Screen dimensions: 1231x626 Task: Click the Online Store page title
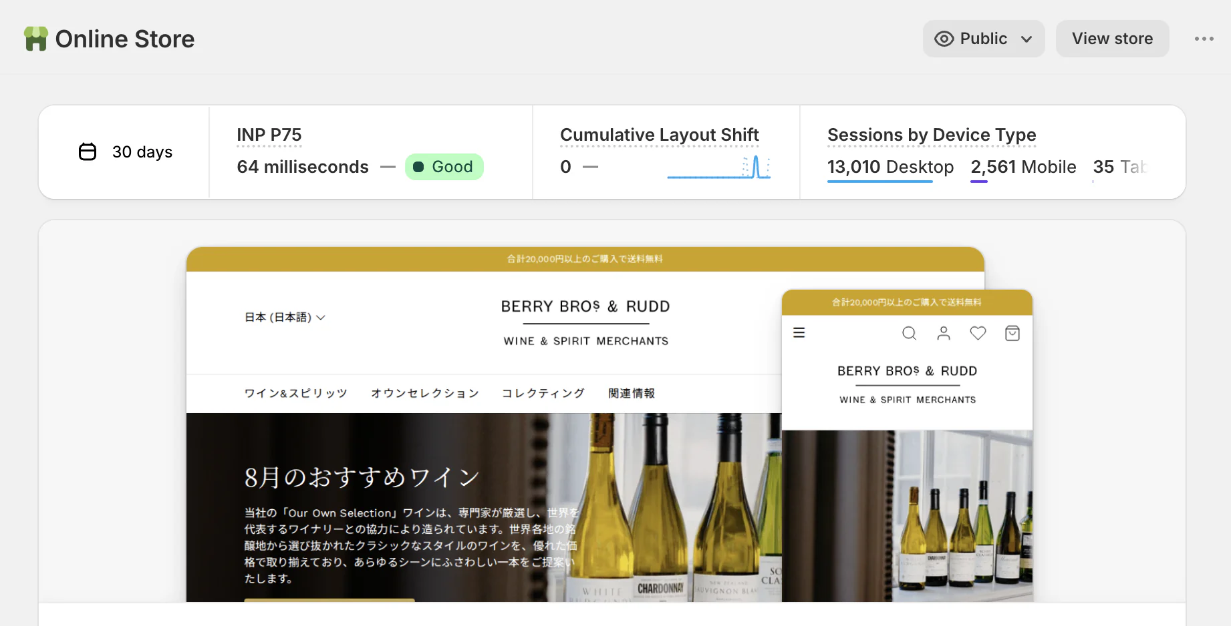[x=125, y=39]
